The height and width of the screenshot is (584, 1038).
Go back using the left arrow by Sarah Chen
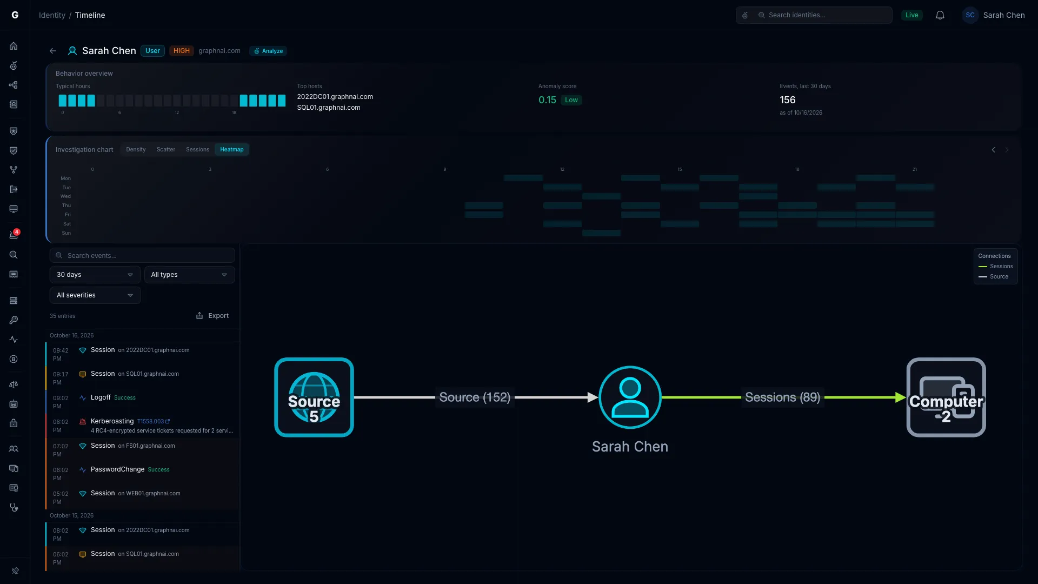53,51
